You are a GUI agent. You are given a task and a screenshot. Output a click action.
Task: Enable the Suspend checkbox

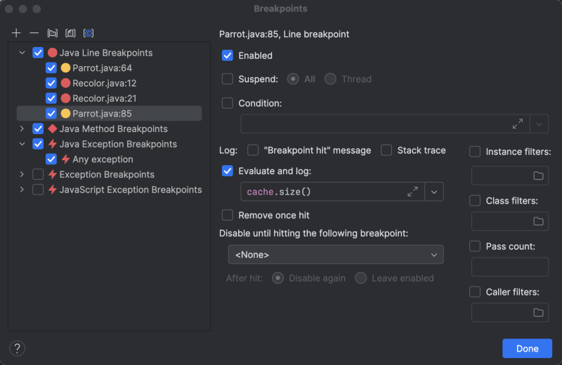click(228, 79)
